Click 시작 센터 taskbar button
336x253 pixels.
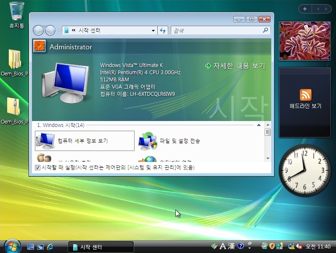click(101, 247)
